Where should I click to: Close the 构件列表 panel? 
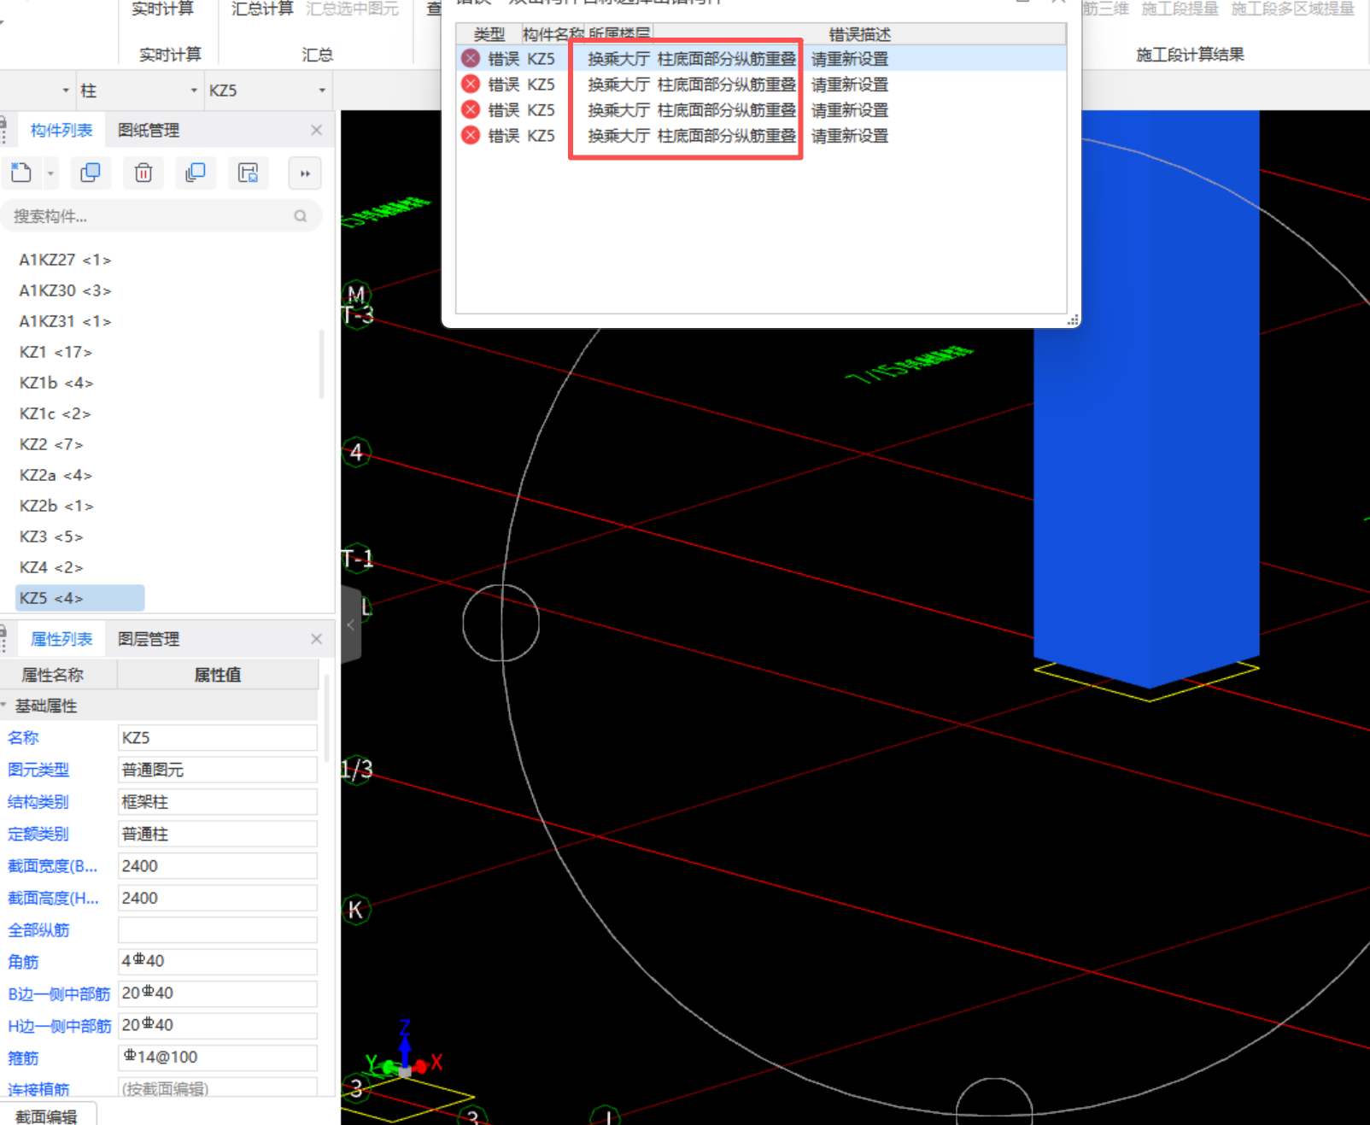tap(316, 130)
